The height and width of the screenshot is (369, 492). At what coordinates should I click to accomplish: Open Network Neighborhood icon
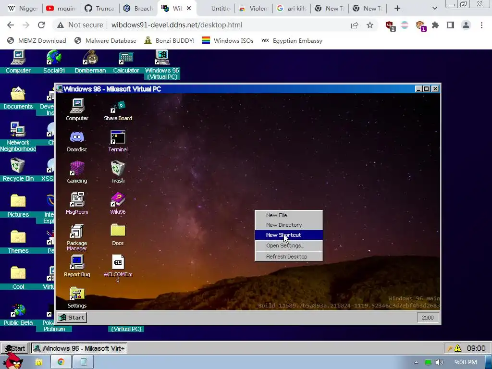pos(18,137)
